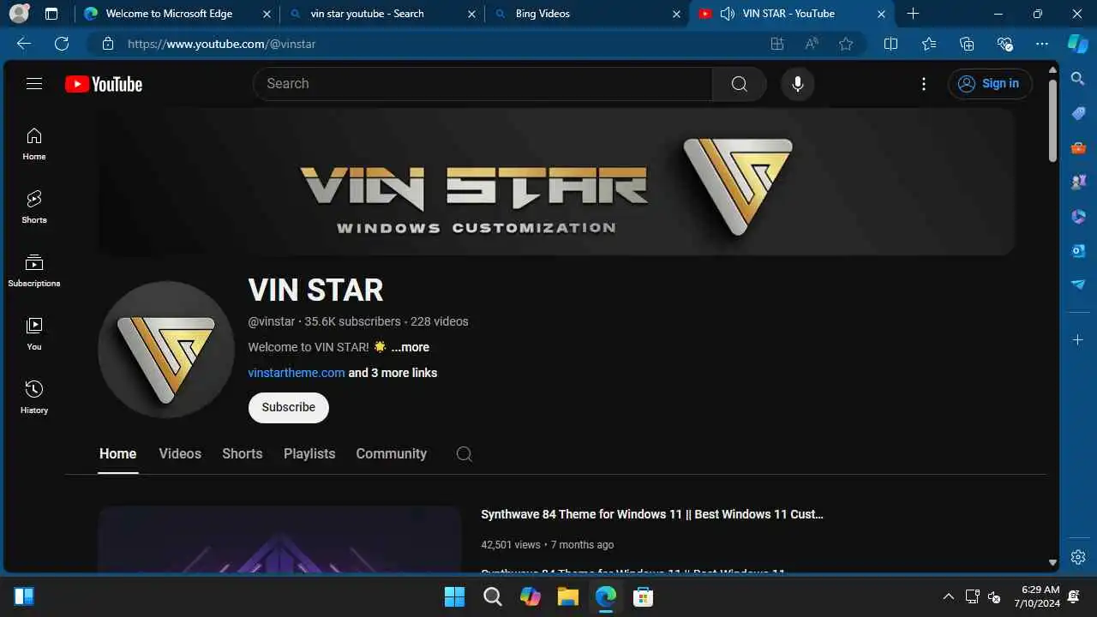Open Edge Settings and more menu
Image resolution: width=1097 pixels, height=617 pixels.
coord(1042,44)
